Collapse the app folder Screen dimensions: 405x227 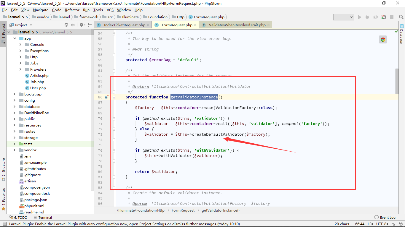(15, 38)
